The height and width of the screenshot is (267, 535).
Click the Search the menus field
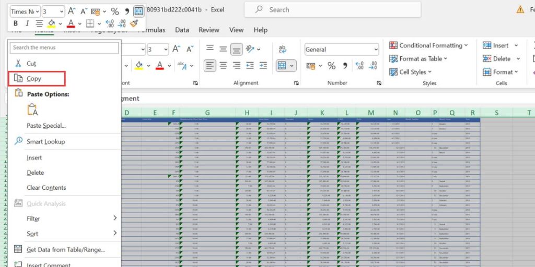[64, 47]
